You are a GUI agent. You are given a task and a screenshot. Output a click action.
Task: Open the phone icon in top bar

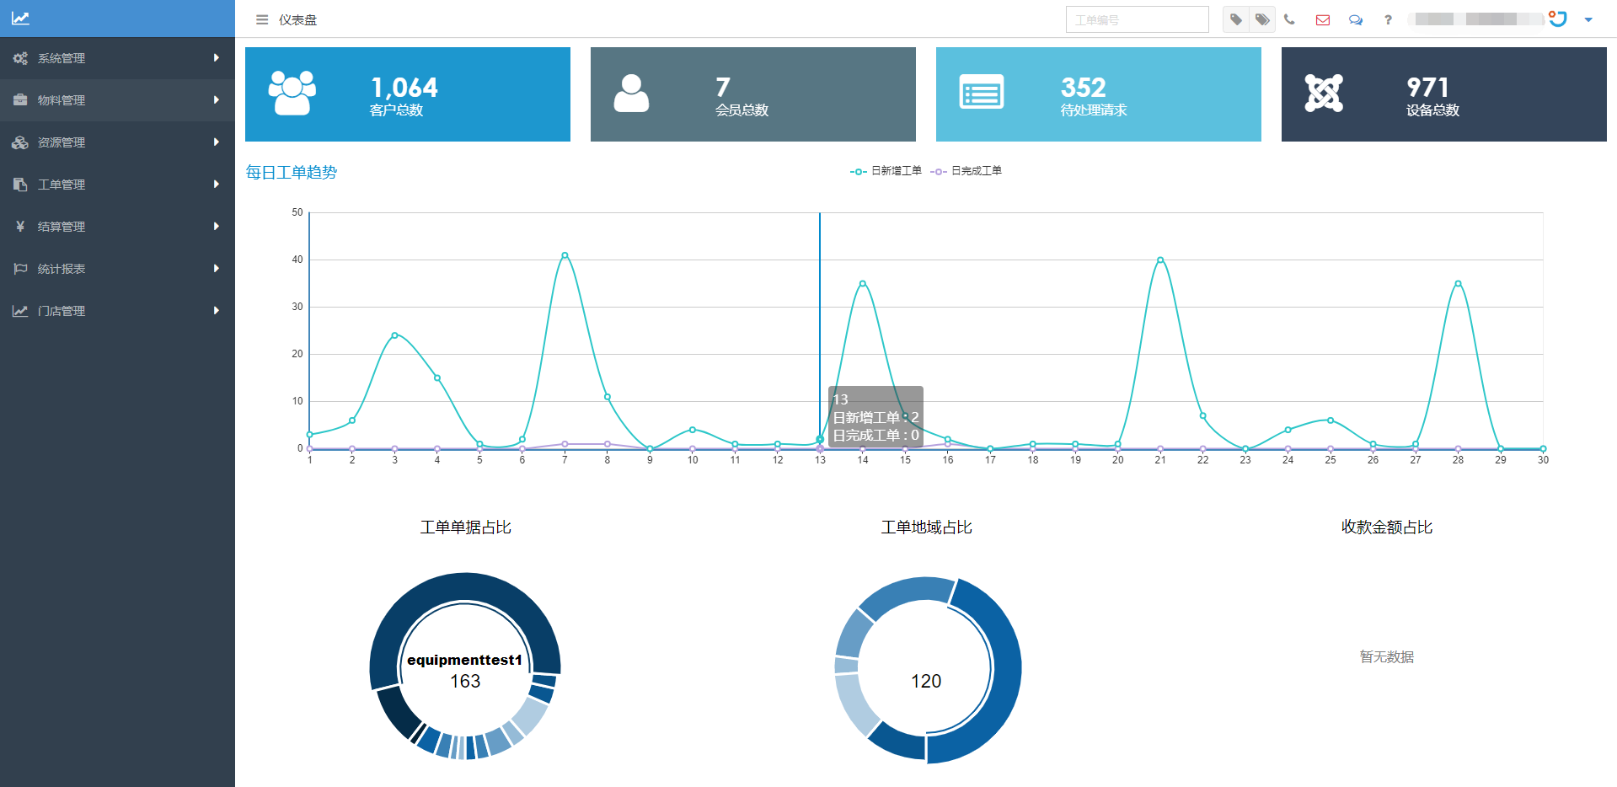pos(1289,19)
